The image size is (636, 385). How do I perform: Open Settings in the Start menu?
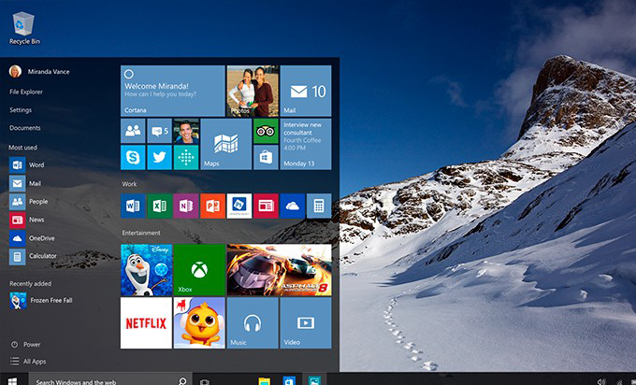click(x=21, y=110)
